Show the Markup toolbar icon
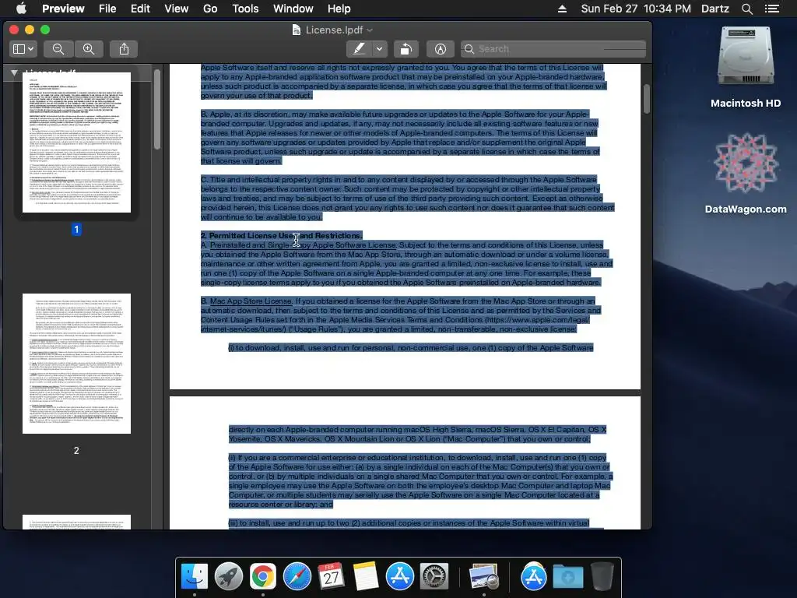797x598 pixels. pyautogui.click(x=441, y=49)
